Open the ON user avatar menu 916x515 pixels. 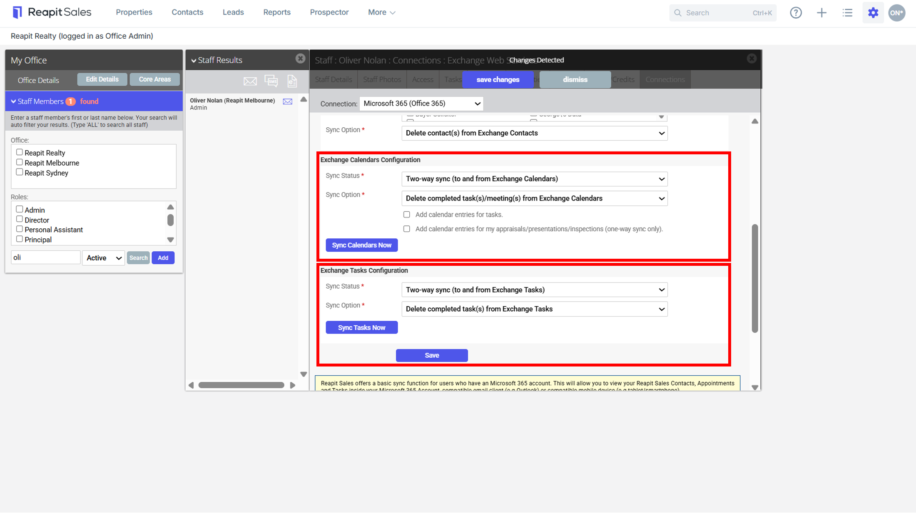click(x=896, y=13)
